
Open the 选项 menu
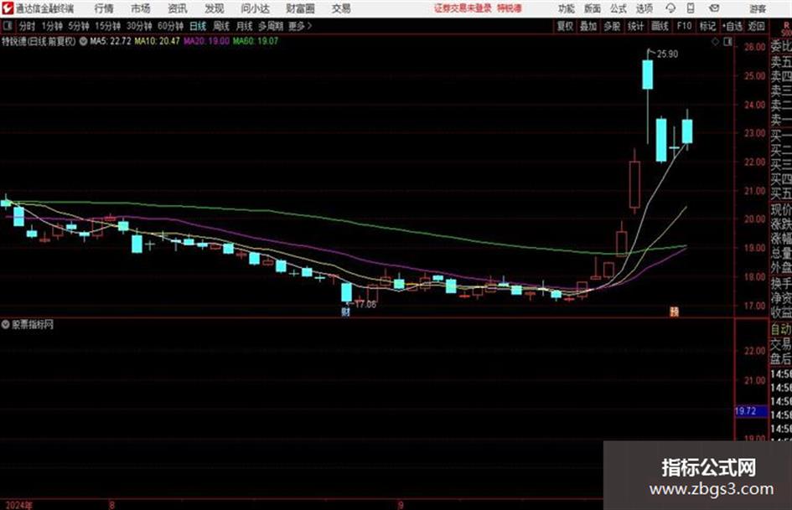pyautogui.click(x=644, y=8)
